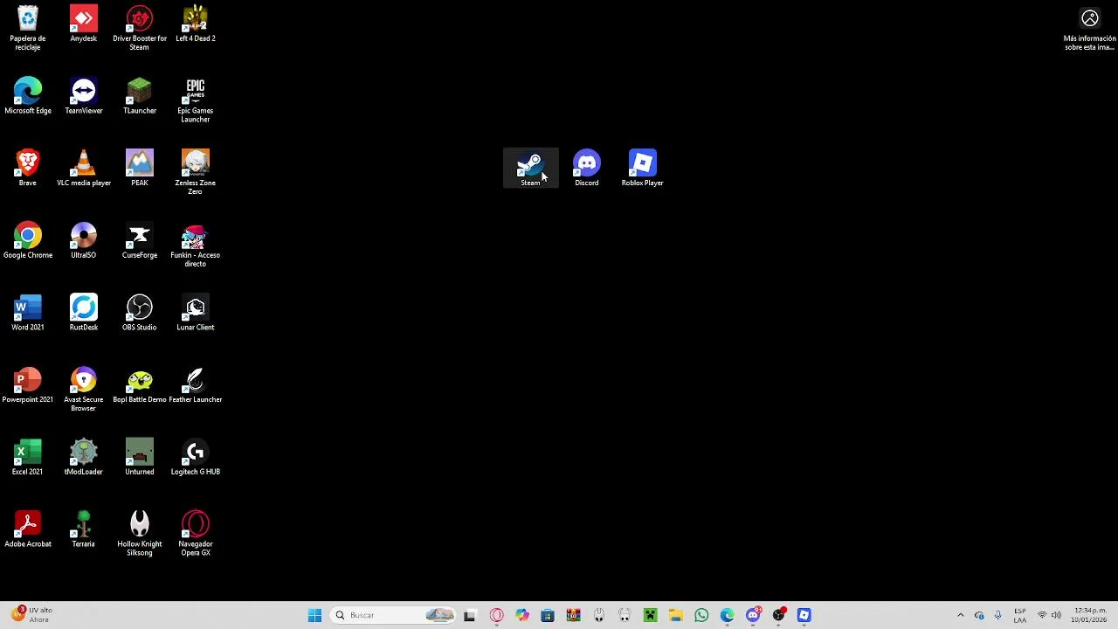Switch to OBS Studio in the taskbar
This screenshot has height=629, width=1118.
[778, 615]
